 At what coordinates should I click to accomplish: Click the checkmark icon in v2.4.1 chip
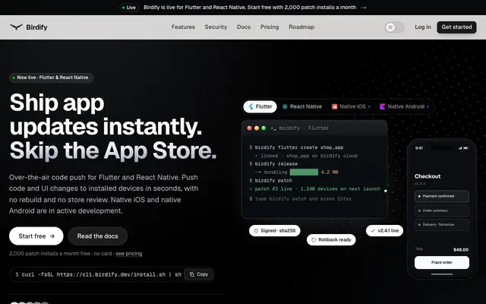point(373,231)
